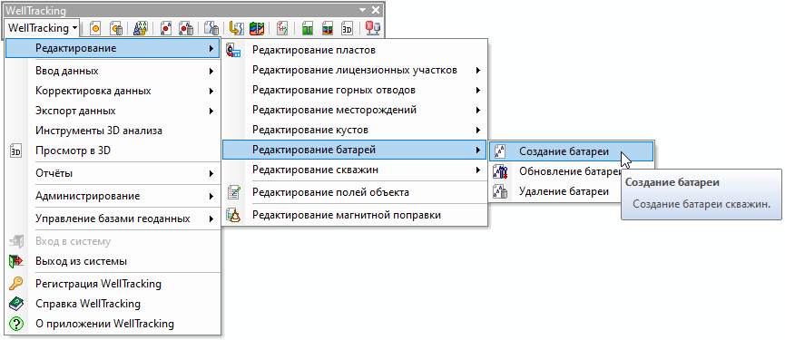The height and width of the screenshot is (340, 785).
Task: Click the icon beside Создание батареи
Action: pos(500,151)
